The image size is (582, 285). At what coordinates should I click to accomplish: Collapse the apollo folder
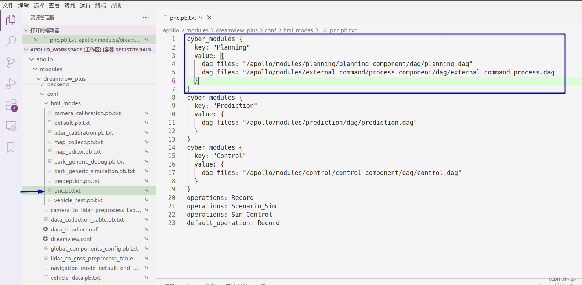coord(32,59)
